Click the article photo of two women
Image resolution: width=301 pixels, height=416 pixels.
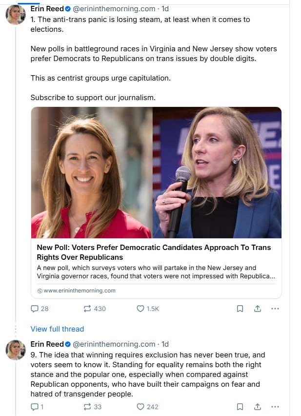click(156, 173)
